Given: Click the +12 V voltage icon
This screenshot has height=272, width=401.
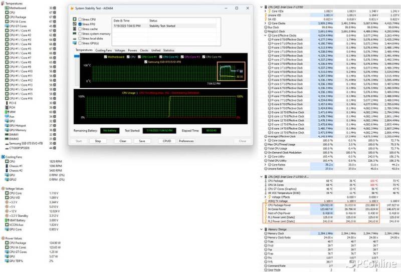Looking at the screenshot, I should tap(7, 211).
